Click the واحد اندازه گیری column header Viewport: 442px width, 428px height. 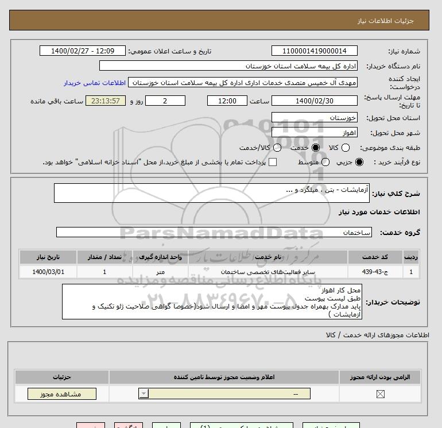(x=160, y=257)
